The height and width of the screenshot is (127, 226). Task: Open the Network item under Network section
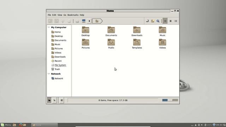tap(57, 78)
